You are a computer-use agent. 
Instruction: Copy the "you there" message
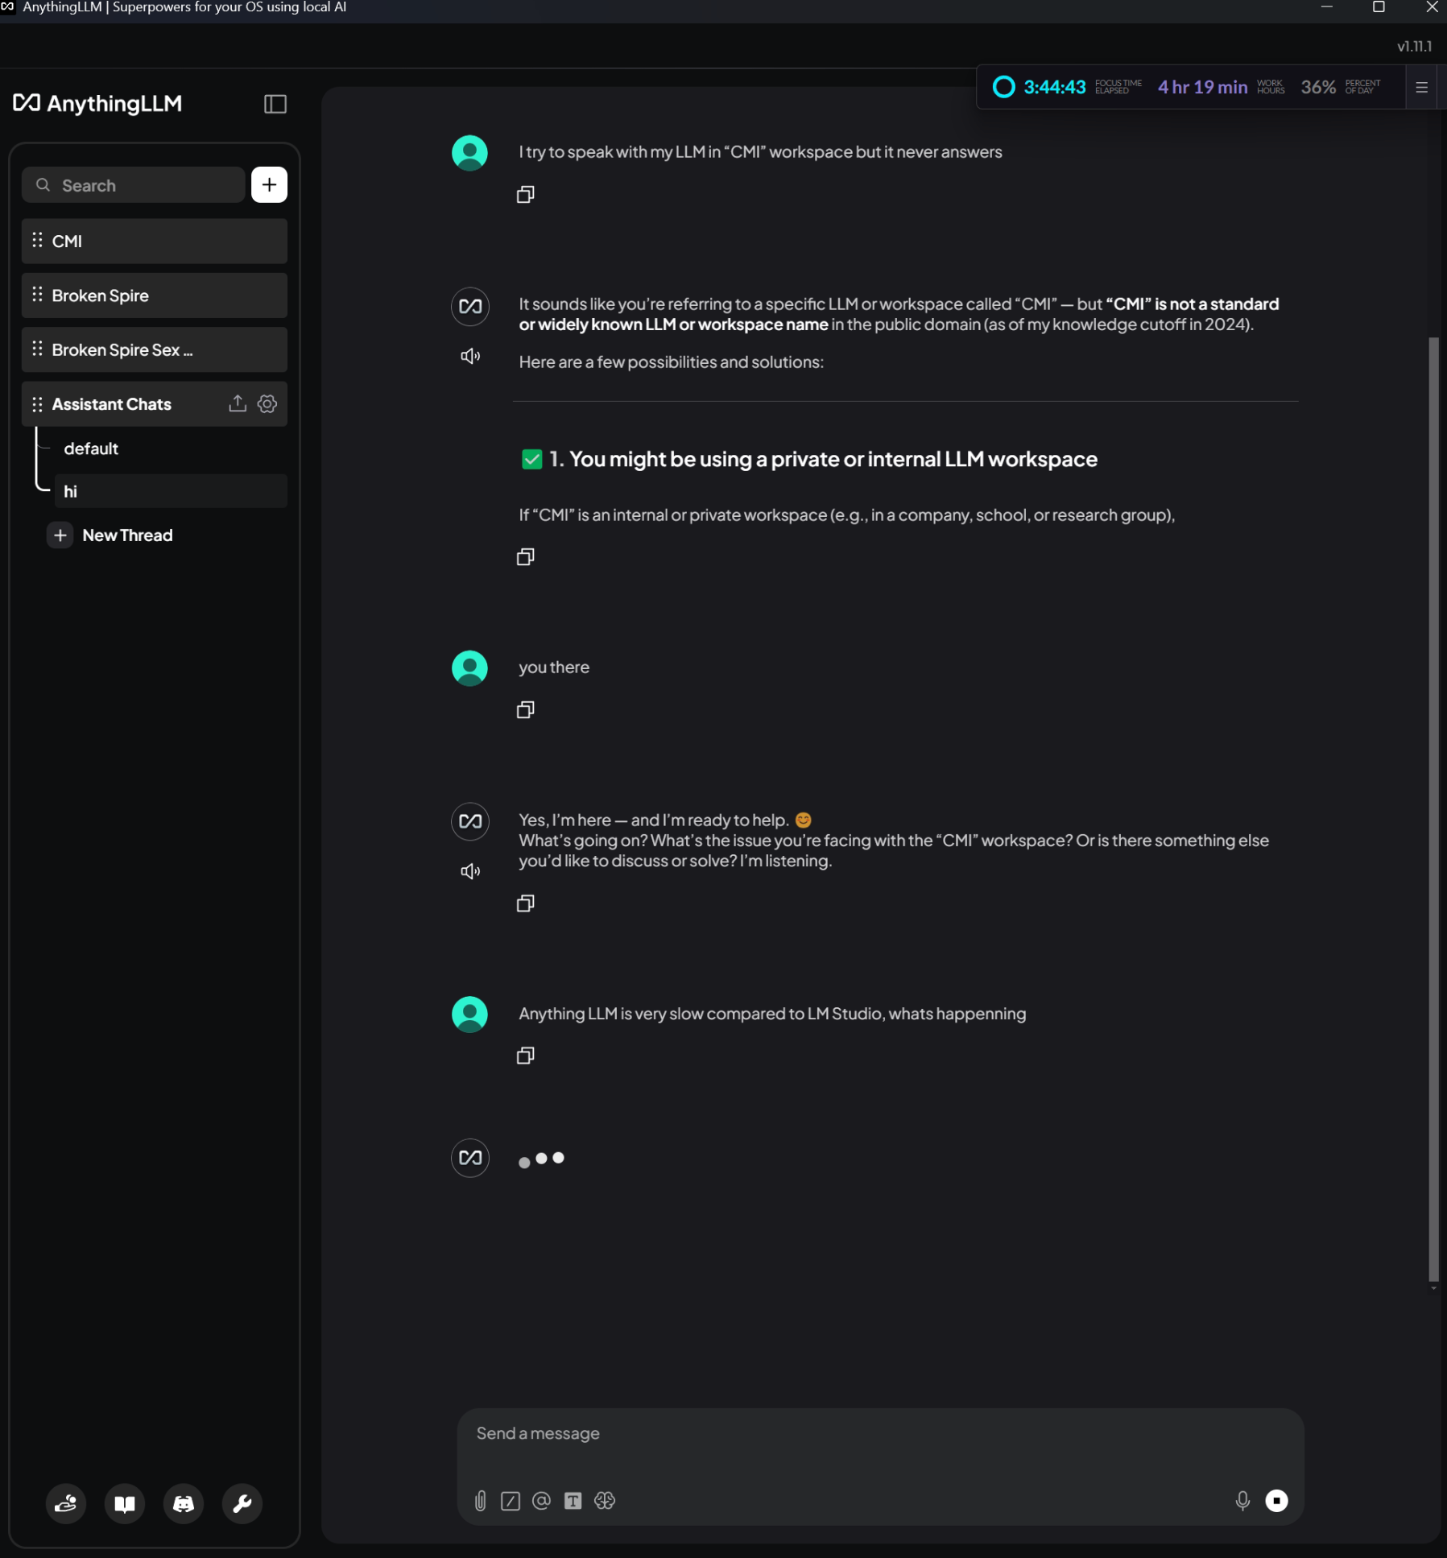click(525, 710)
